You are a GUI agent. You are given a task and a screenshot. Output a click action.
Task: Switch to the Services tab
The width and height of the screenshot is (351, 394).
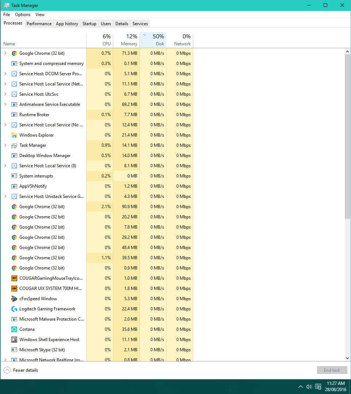pyautogui.click(x=140, y=24)
